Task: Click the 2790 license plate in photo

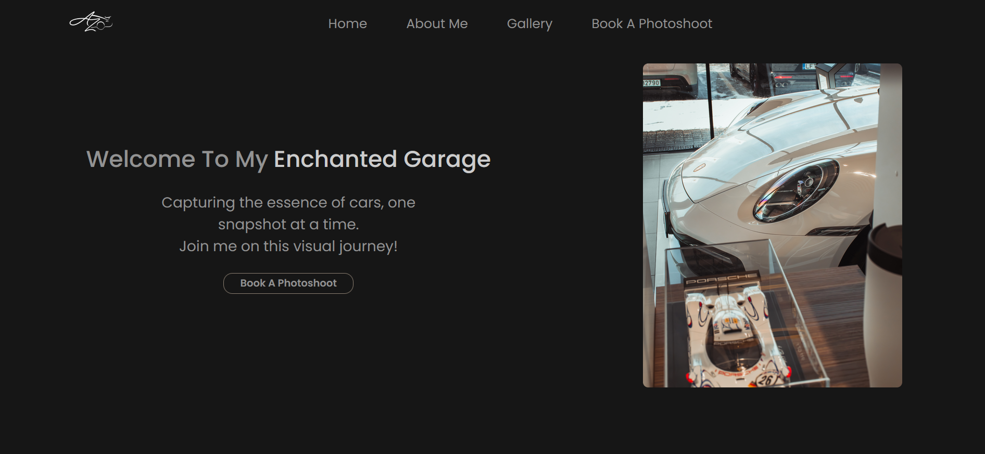Action: pos(651,83)
